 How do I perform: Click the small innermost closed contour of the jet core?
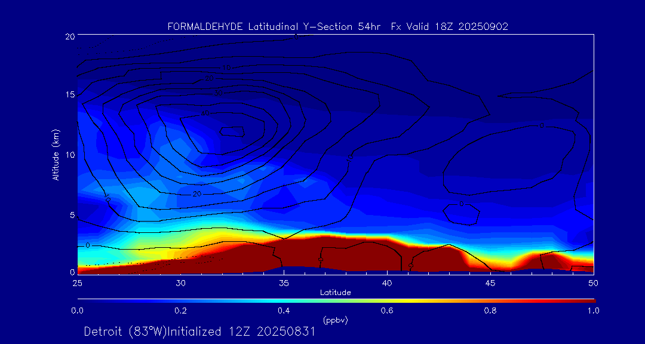click(x=232, y=131)
